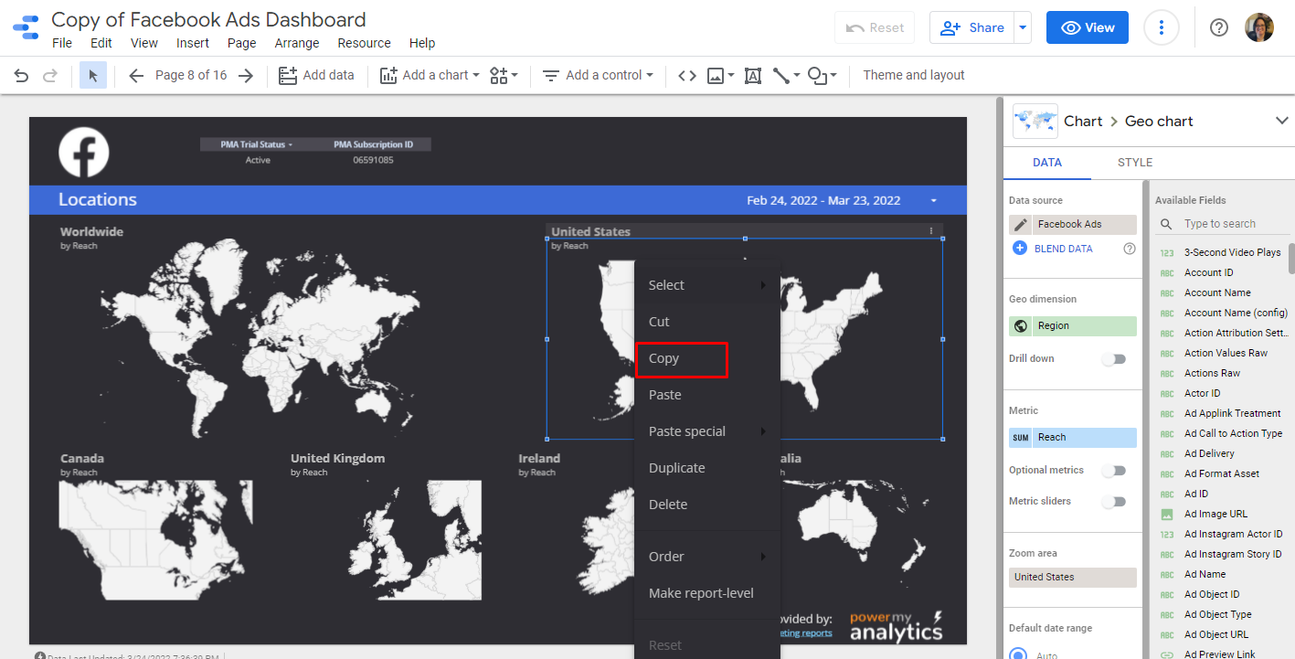Screen dimensions: 1295x659
Task: Enable Optional metrics toggle
Action: tap(1113, 471)
